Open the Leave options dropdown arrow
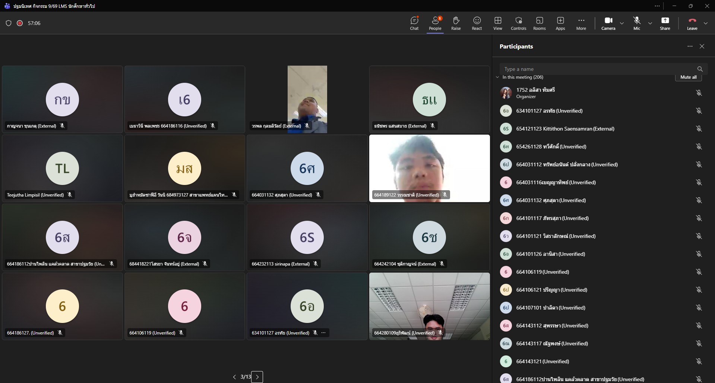 705,23
